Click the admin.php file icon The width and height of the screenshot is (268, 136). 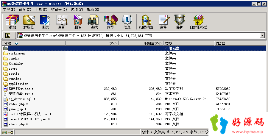[6, 124]
